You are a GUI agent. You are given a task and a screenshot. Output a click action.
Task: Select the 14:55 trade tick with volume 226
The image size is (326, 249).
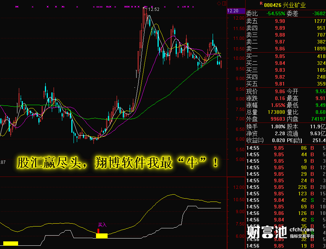286,187
